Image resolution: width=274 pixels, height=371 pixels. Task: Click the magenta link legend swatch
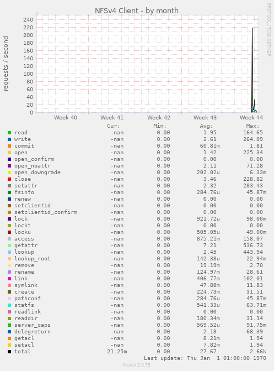[x=9, y=279]
